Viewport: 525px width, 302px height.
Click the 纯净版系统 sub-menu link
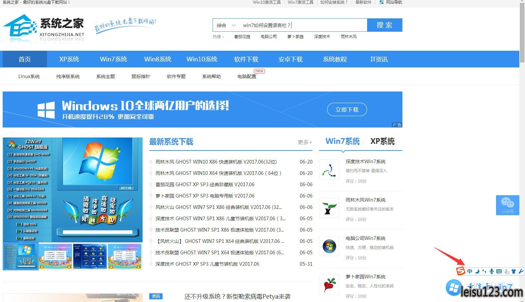tap(68, 76)
